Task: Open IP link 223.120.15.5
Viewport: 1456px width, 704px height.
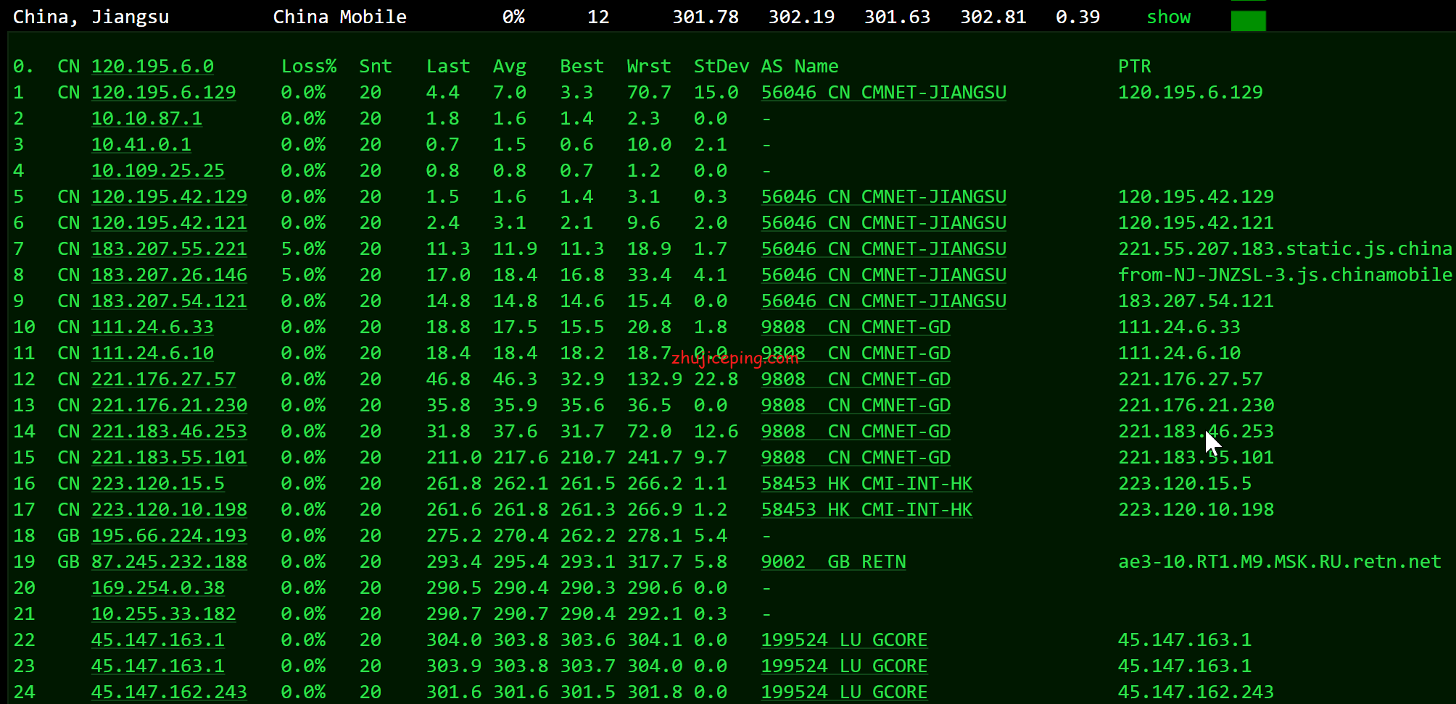Action: (157, 484)
